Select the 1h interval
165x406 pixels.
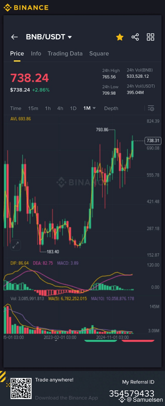(x=48, y=108)
